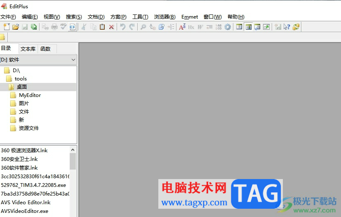Toggle the View in Browser icon
The width and height of the screenshot is (341, 217).
click(x=73, y=27)
